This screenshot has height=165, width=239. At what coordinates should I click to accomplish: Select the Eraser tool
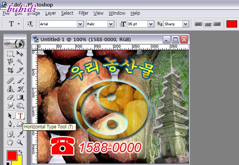[x=10, y=97]
